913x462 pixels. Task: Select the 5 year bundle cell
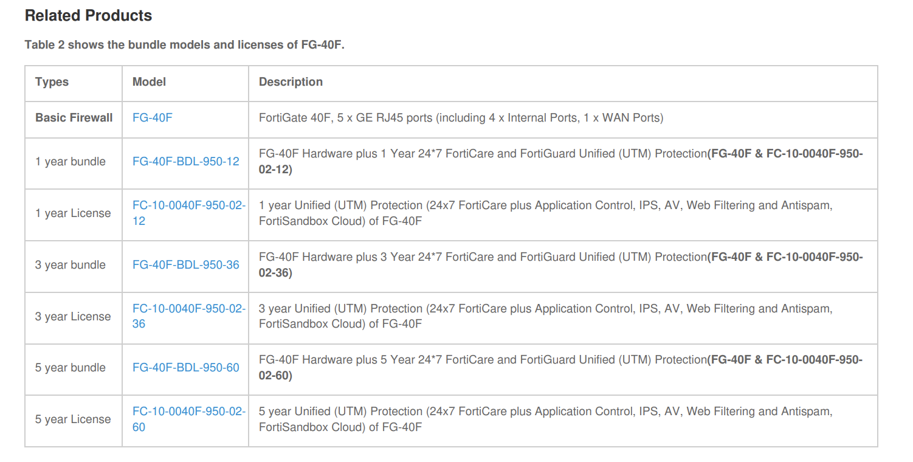70,368
